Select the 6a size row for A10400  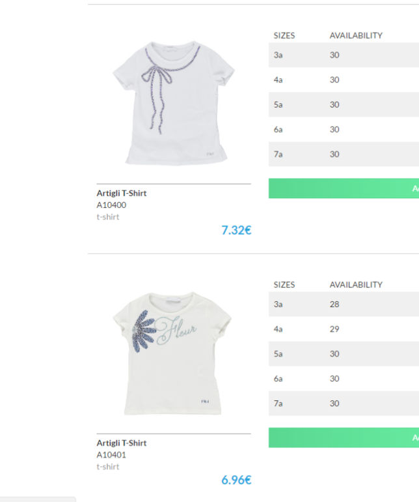coord(344,129)
